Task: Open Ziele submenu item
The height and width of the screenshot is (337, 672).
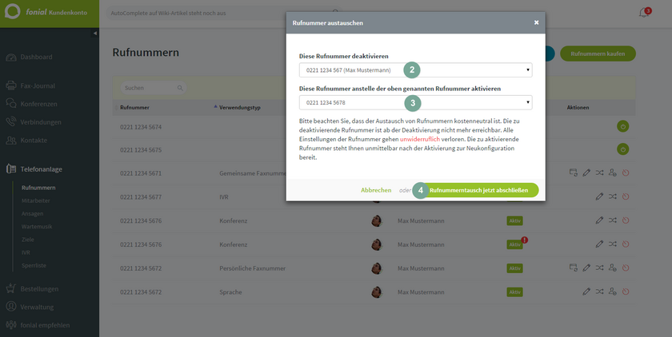Action: pos(28,240)
